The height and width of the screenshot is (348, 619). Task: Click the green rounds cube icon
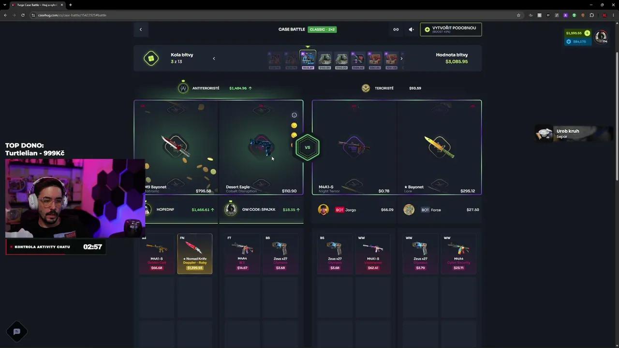pos(151,58)
